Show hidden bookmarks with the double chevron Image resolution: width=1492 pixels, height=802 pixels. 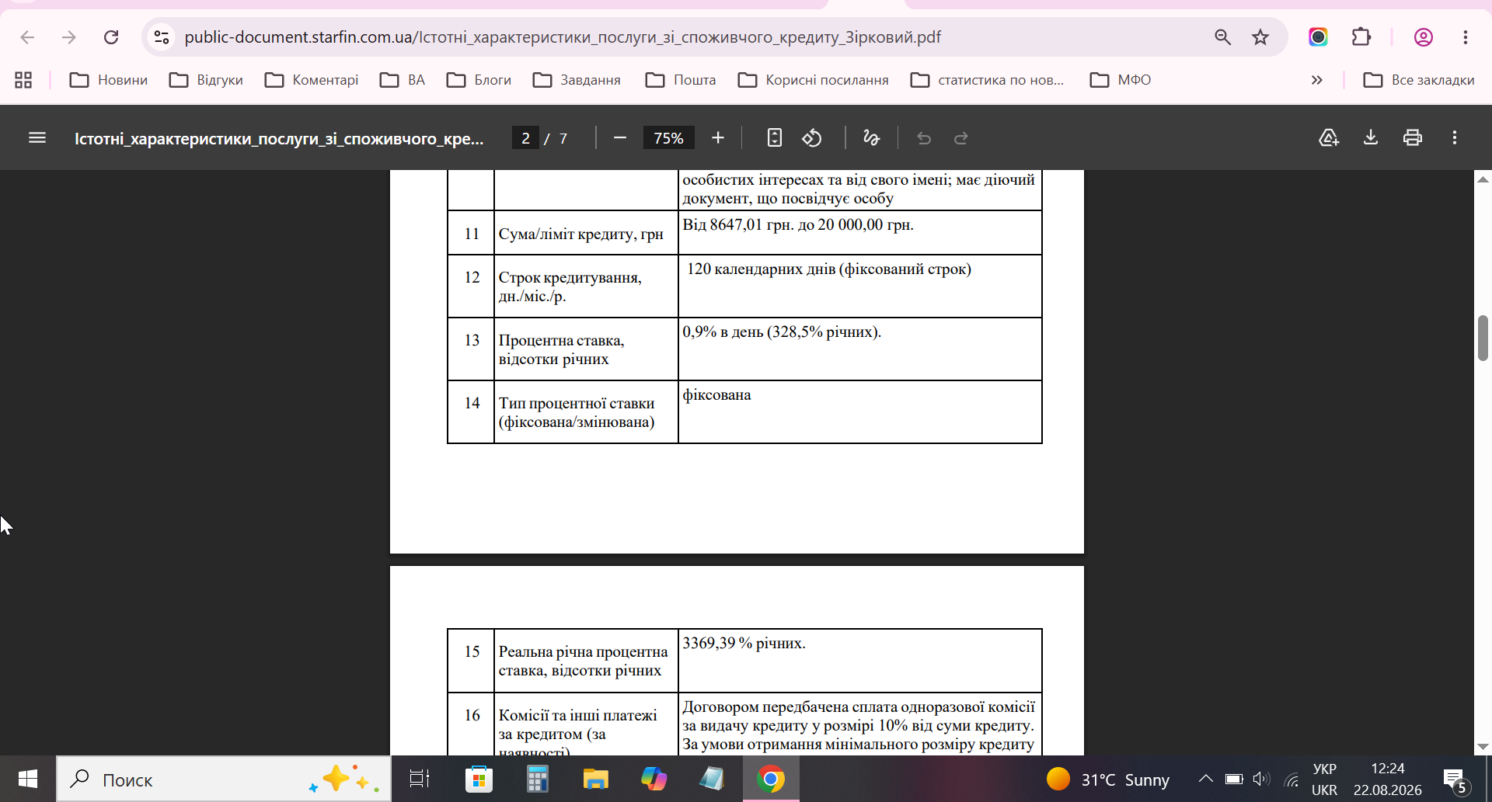[x=1316, y=80]
